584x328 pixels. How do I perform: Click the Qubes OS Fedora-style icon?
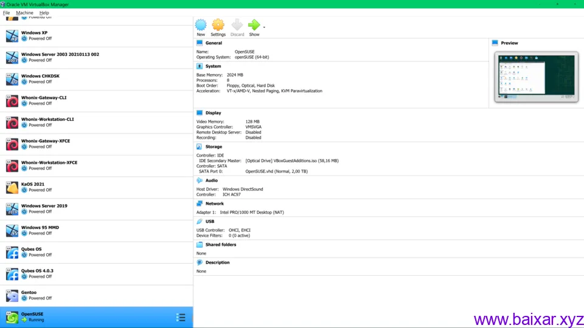point(12,252)
